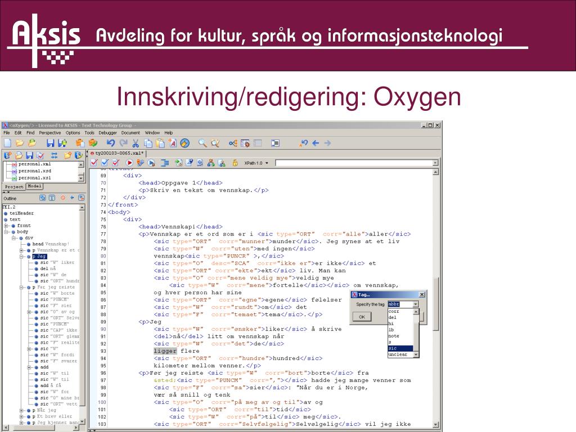Click the Cut scissors icon
This screenshot has height=432, width=576.
[136, 143]
